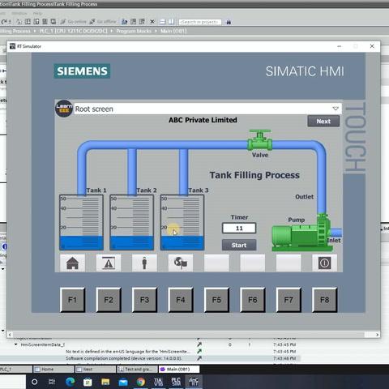
Task: Click the F3 function key
Action: tap(144, 300)
